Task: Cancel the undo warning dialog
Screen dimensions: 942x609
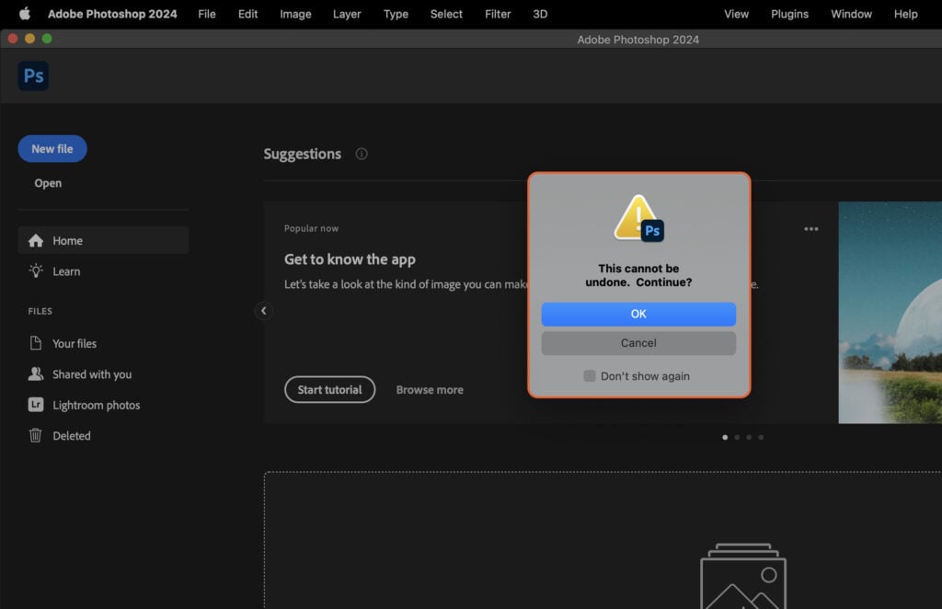Action: point(638,342)
